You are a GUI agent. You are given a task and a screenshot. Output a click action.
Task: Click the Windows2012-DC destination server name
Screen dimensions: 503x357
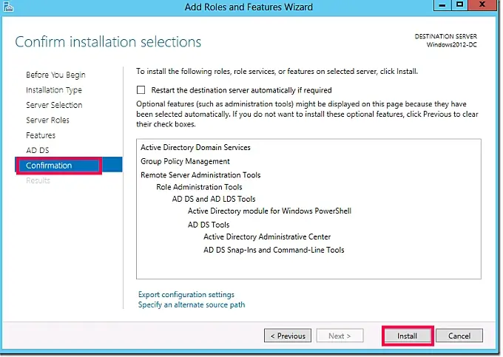click(x=451, y=45)
